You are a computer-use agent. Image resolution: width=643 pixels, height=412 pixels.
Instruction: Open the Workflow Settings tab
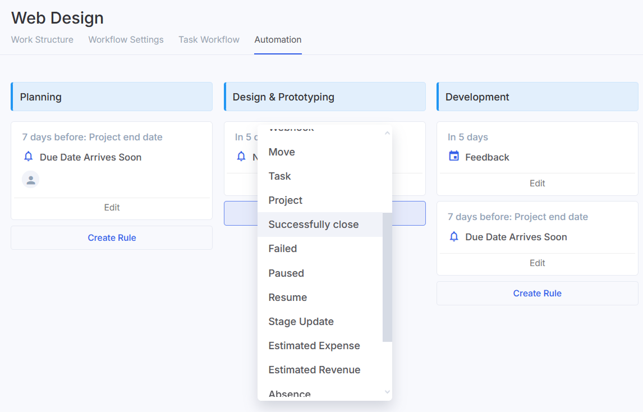126,40
